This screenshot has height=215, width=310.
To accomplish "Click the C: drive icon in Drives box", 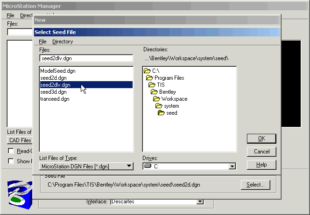I will click(148, 166).
